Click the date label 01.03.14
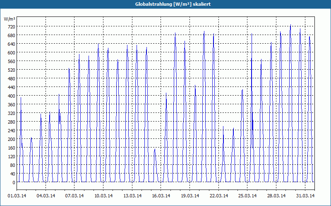Image resolution: width=331 pixels, height=206 pixels. (17, 196)
